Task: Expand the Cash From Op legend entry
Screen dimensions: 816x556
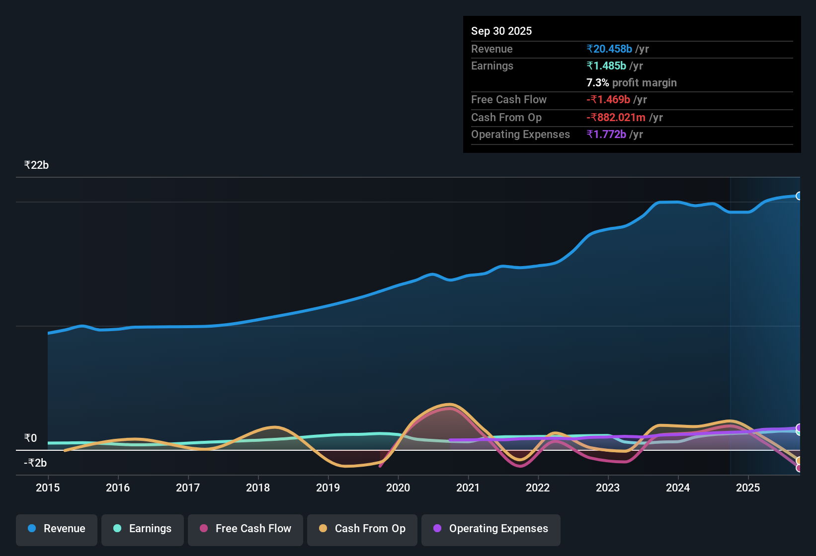Action: (x=362, y=529)
